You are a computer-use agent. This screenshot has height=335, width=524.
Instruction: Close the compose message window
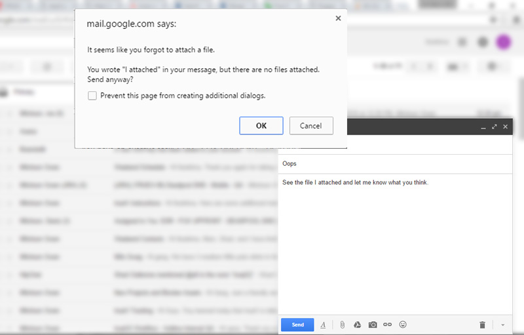click(x=505, y=127)
